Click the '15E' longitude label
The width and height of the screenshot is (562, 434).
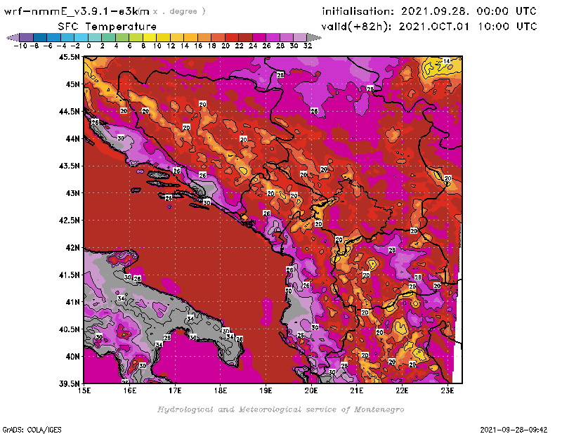click(84, 390)
